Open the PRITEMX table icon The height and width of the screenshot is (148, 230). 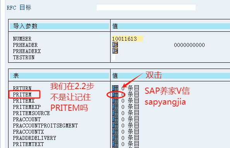115,101
